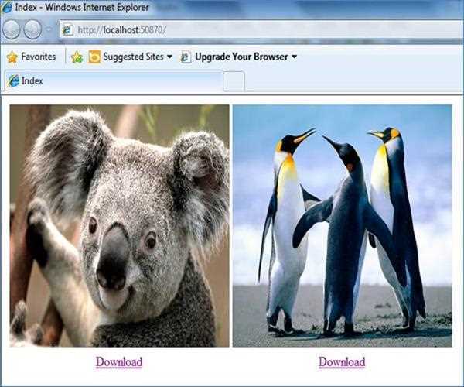Click the Index tab's IE icon

(x=13, y=80)
